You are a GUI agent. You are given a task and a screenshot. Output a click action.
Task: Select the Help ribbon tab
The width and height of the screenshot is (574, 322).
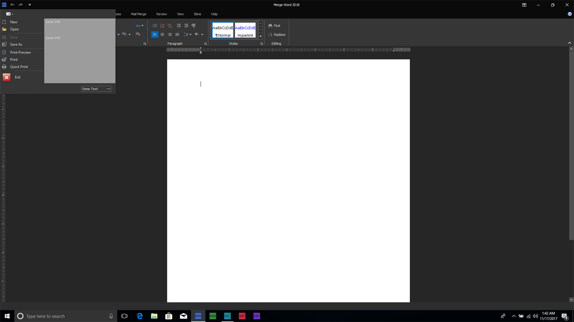point(214,14)
